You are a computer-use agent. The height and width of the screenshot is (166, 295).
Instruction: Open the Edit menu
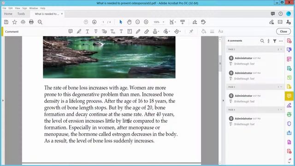click(11, 8)
